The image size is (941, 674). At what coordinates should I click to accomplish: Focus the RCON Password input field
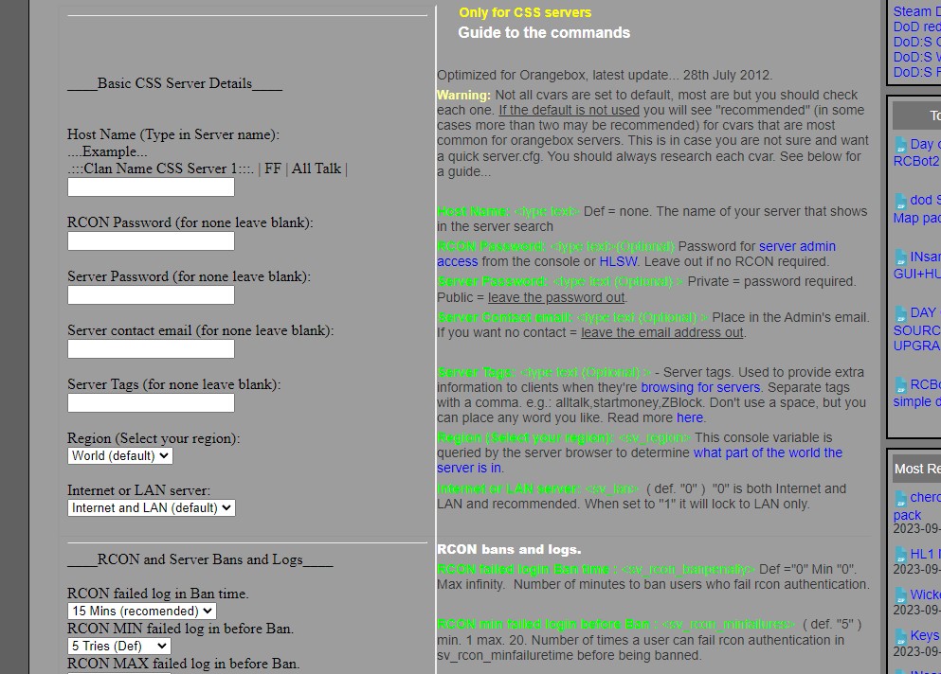[151, 241]
